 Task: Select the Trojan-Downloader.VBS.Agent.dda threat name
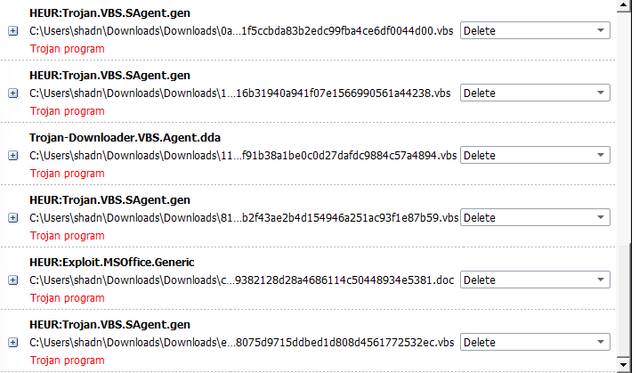pos(125,138)
